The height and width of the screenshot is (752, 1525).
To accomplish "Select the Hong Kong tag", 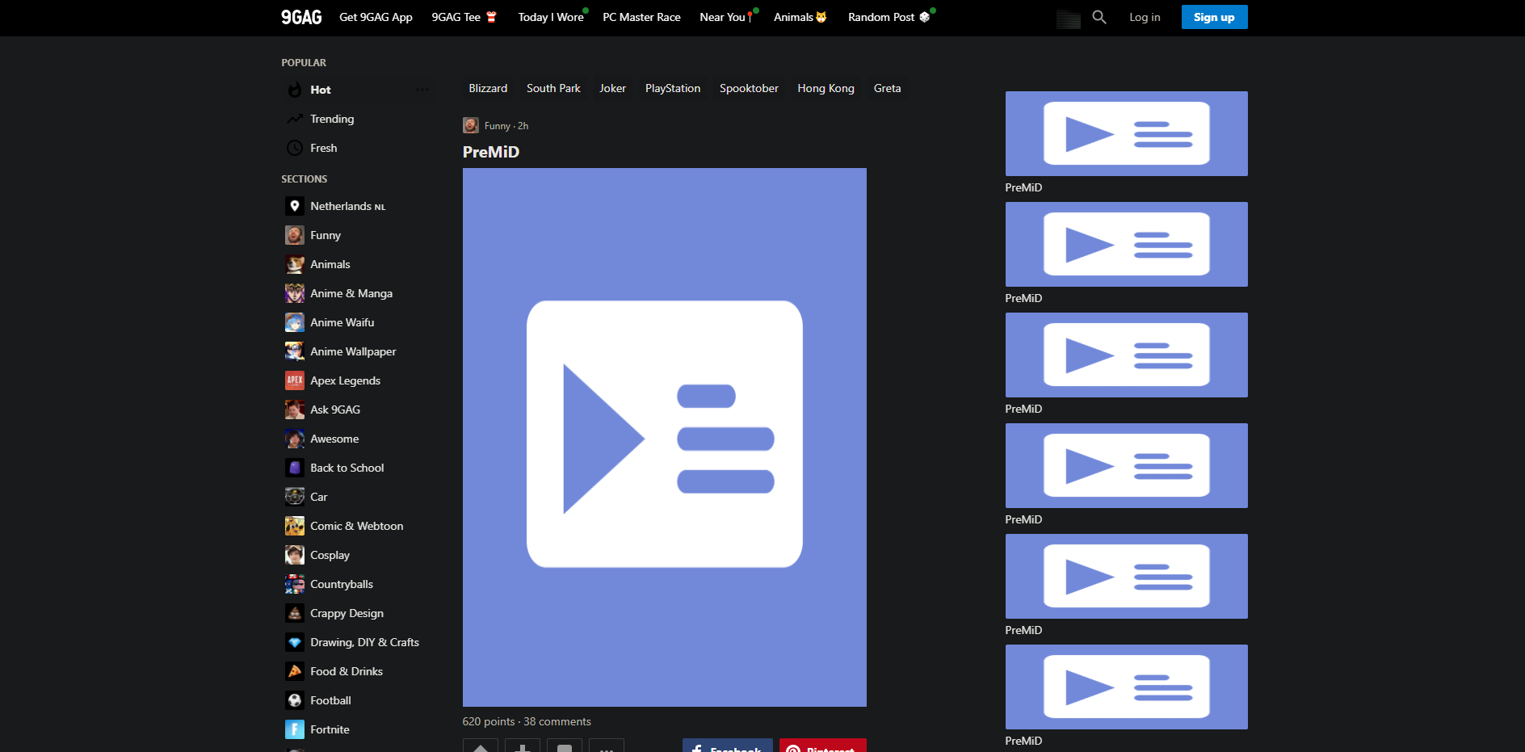I will tap(826, 88).
